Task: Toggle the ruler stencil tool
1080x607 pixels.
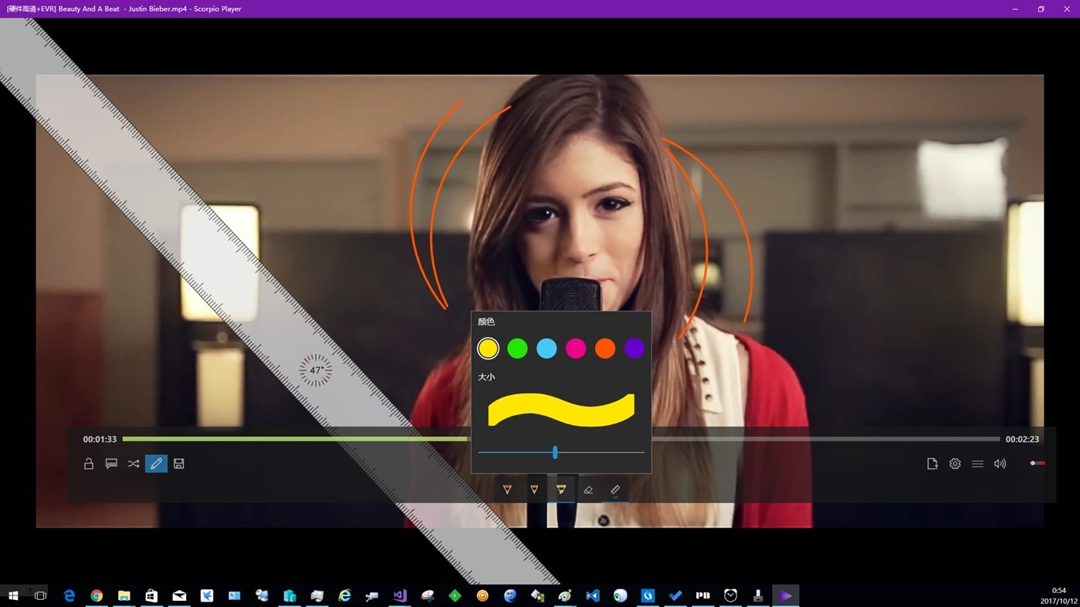Action: 615,490
